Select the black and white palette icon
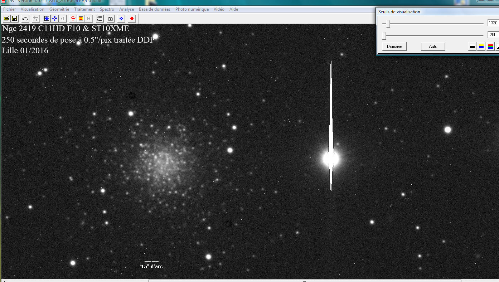 (472, 47)
